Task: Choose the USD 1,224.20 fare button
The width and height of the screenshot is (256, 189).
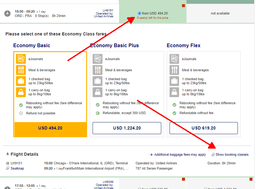Action: (126, 128)
